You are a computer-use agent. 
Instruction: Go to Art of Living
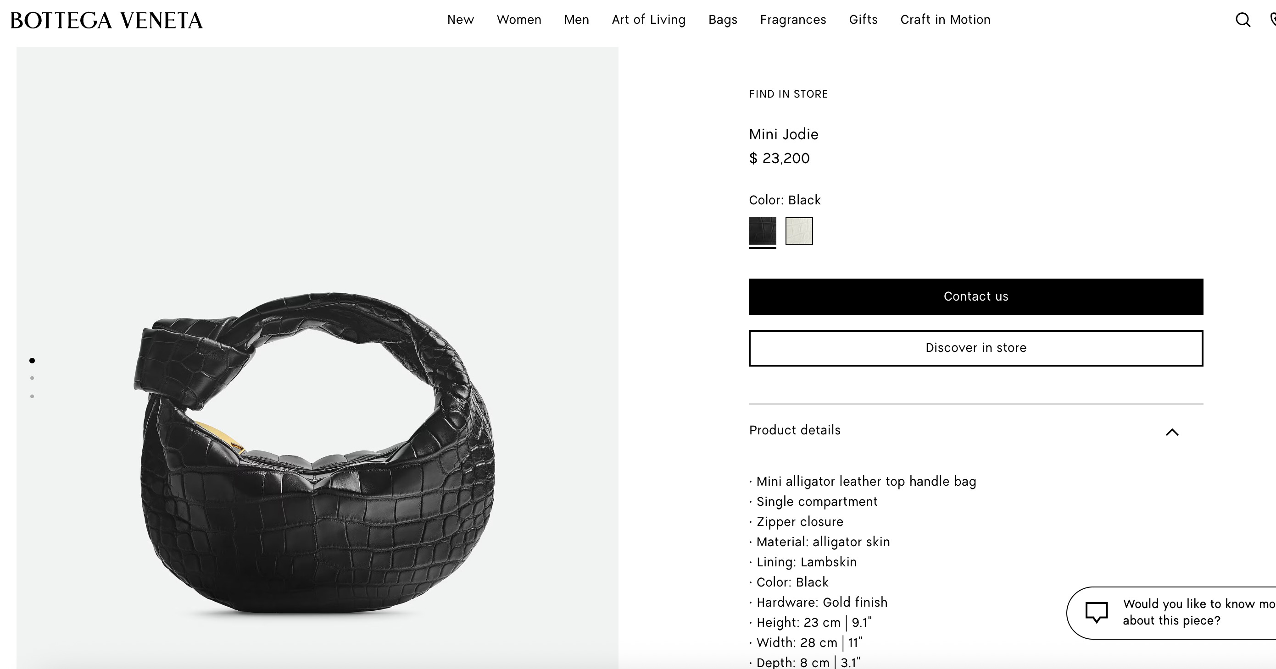pos(648,20)
